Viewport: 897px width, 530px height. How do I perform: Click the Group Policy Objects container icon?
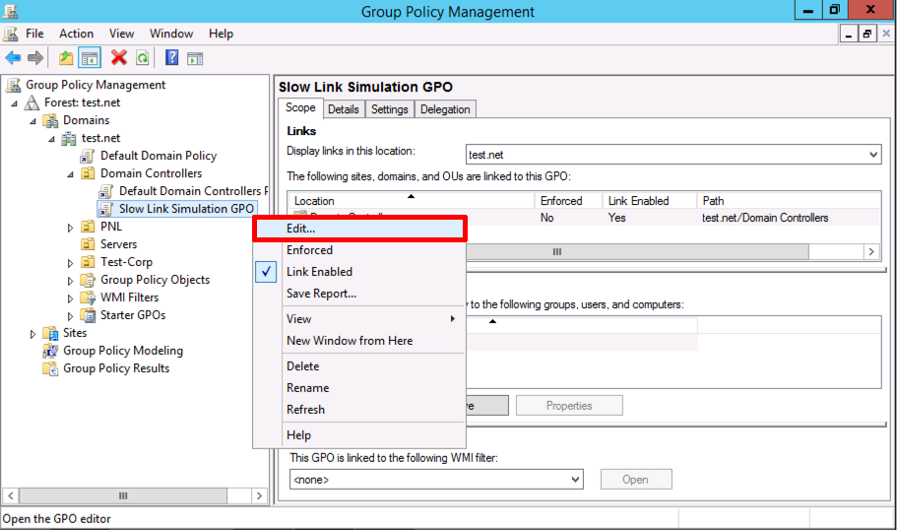point(88,280)
